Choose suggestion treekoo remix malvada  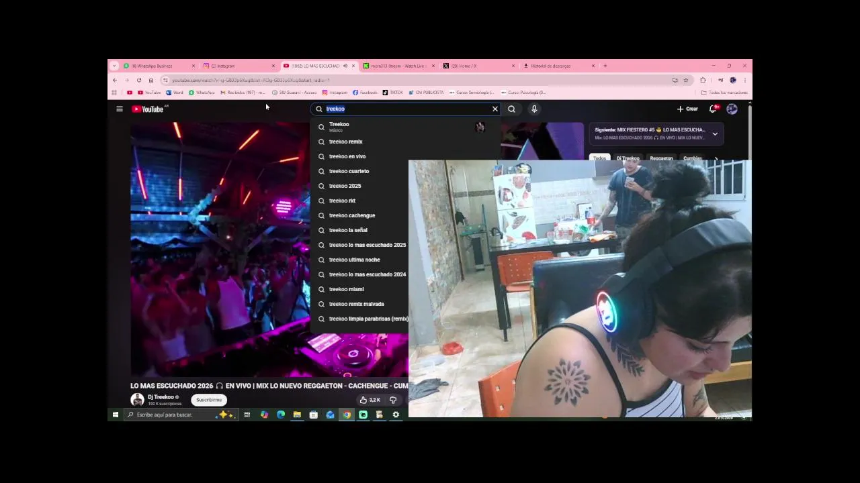click(359, 304)
